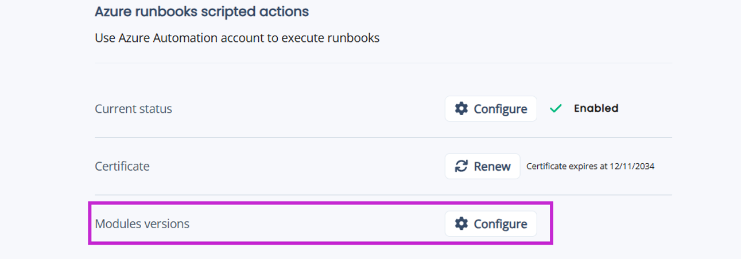Screen dimensions: 741x259
Task: Select the Certificate row label
Action: [x=122, y=166]
